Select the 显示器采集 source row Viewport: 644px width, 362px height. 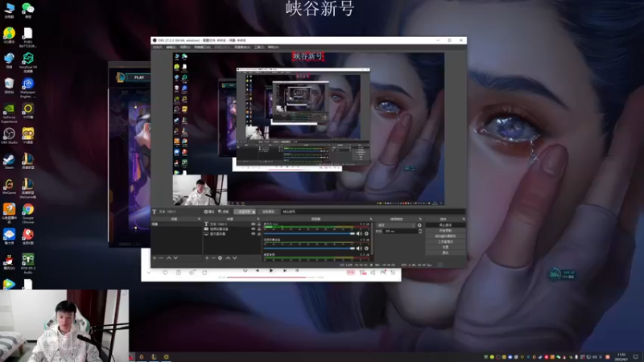click(x=232, y=234)
